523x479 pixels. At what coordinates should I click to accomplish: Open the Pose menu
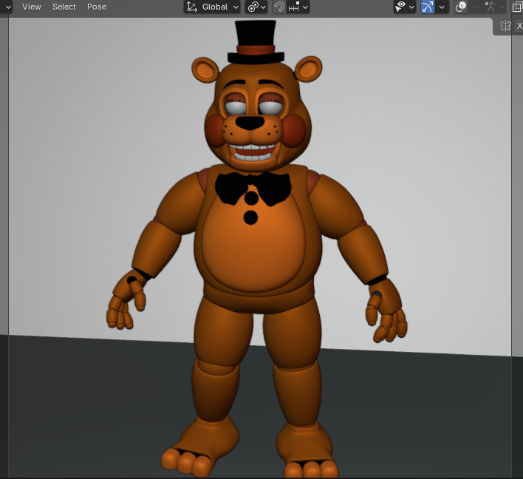pyautogui.click(x=97, y=7)
